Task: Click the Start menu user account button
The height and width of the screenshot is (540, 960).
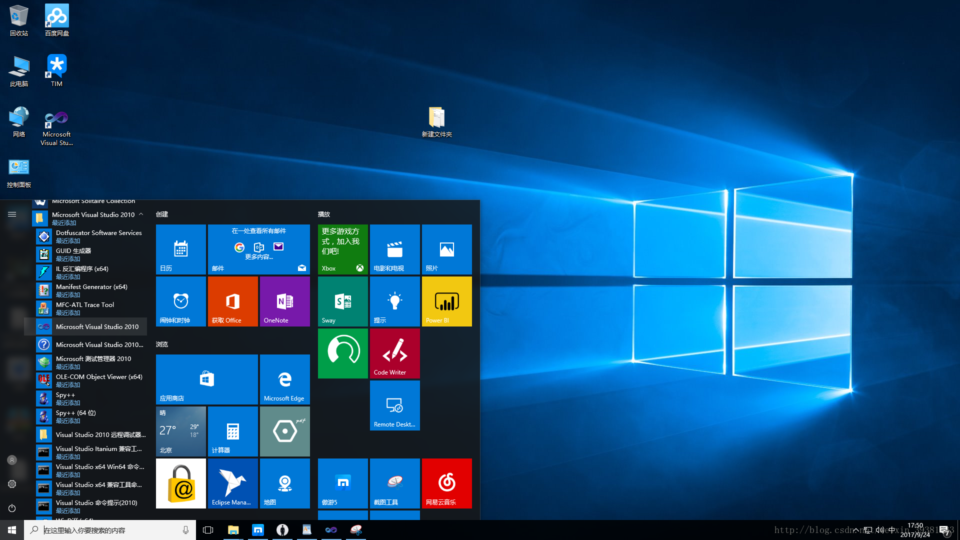Action: [12, 460]
